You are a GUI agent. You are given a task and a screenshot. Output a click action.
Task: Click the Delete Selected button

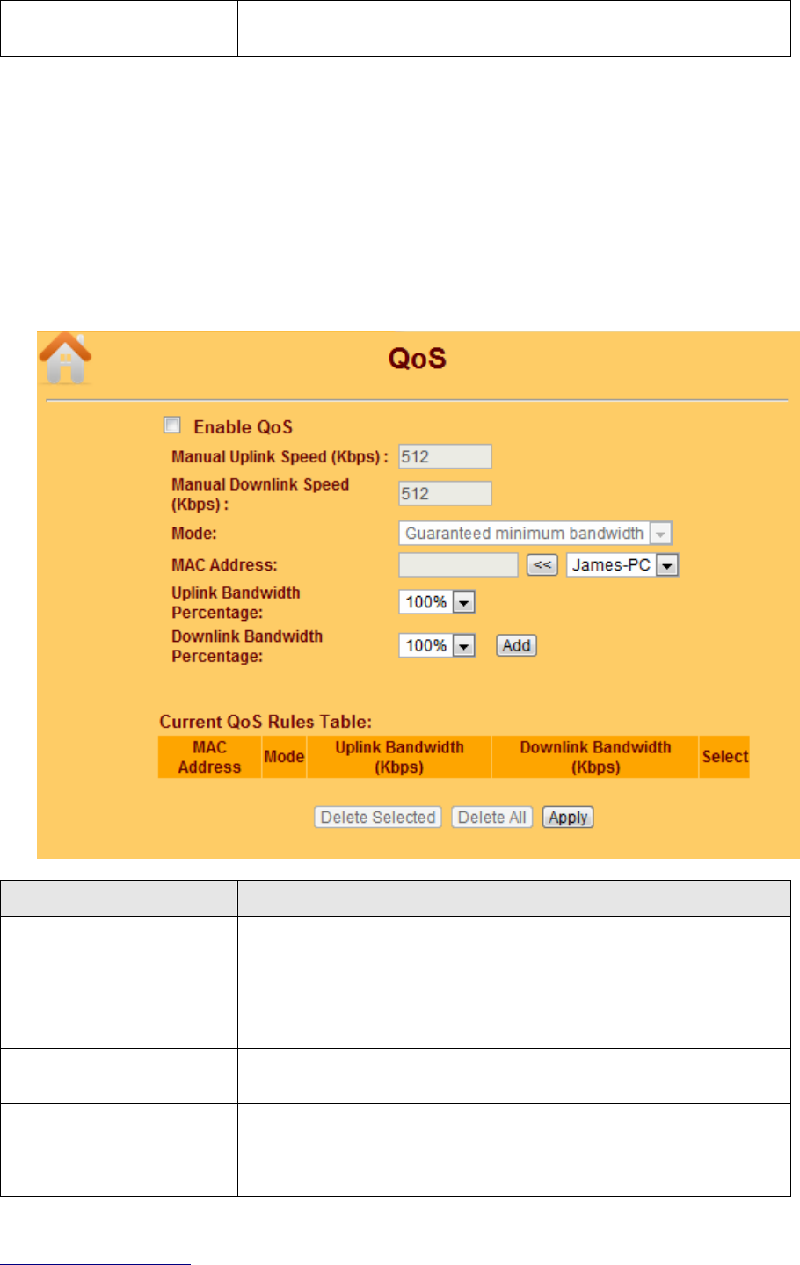click(378, 817)
